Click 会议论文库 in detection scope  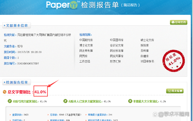(117, 45)
